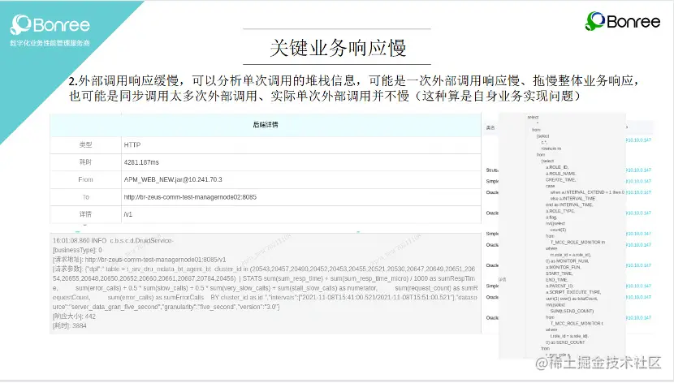Select the SUM(t.SEND_COUNT) line

572,311
